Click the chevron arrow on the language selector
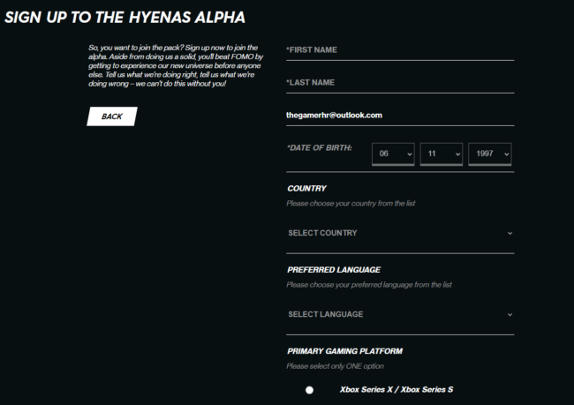 (510, 314)
